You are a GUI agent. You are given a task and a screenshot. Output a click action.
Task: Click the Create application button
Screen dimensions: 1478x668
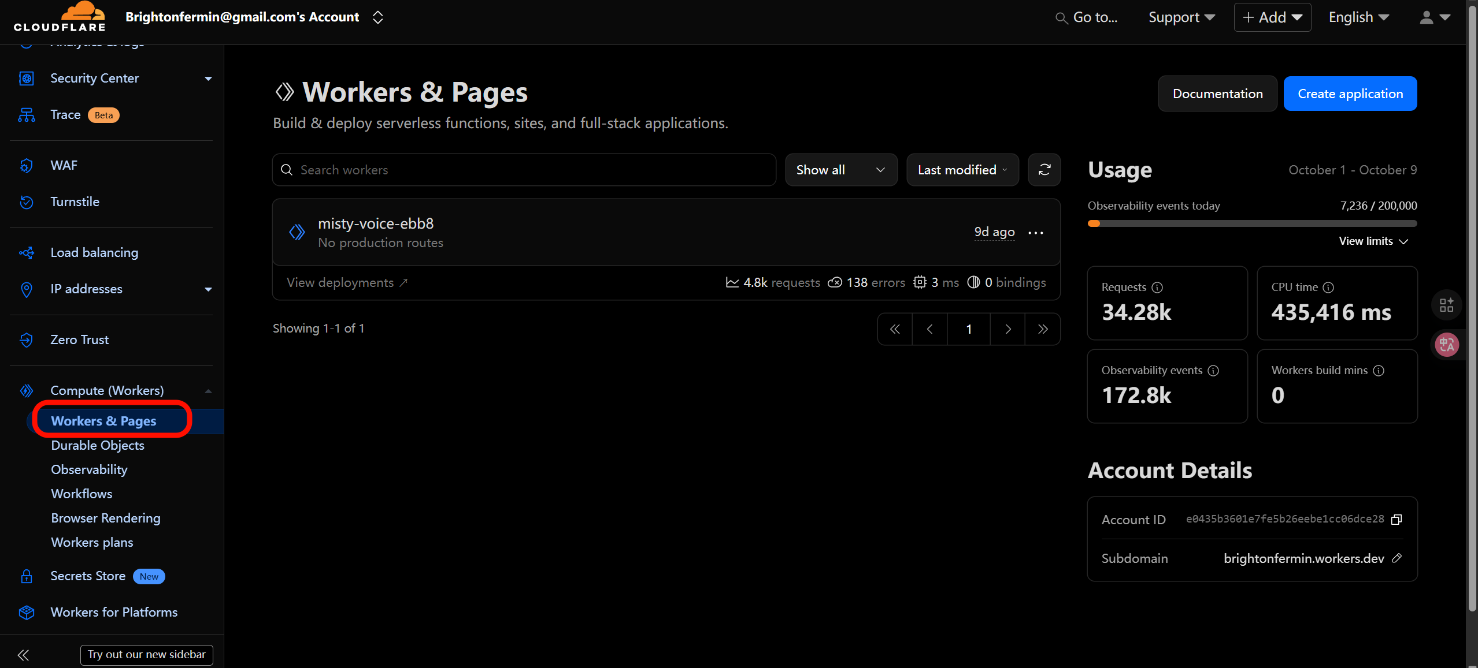point(1350,94)
